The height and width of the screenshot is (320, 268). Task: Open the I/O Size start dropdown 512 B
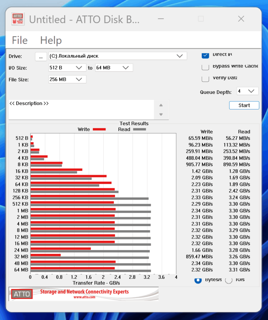67,68
